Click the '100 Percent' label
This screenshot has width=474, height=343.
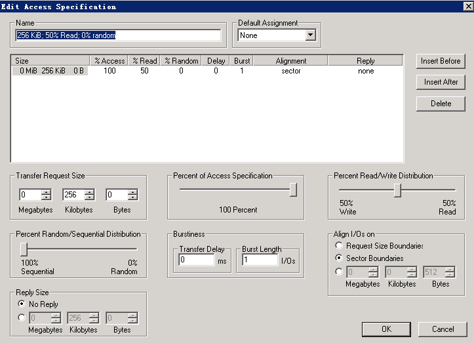pos(238,210)
